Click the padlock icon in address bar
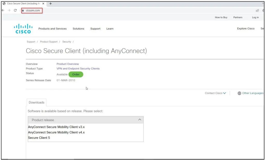This screenshot has width=265, height=160. click(23, 10)
